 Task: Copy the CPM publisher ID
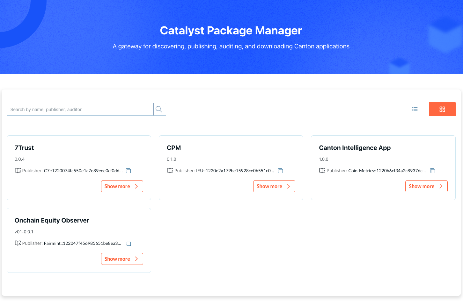point(281,171)
